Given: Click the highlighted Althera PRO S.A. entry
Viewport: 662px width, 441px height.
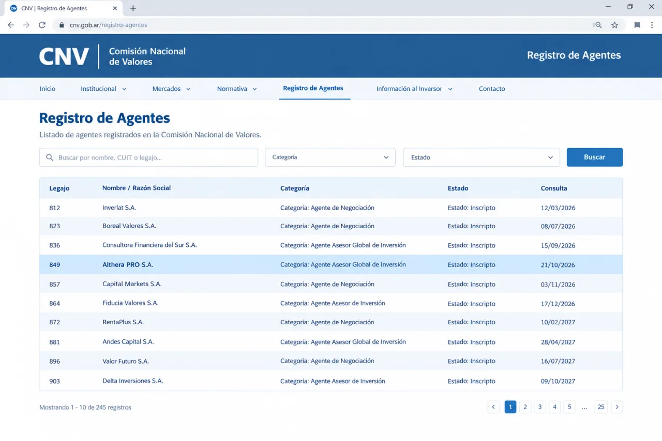Looking at the screenshot, I should tap(128, 264).
